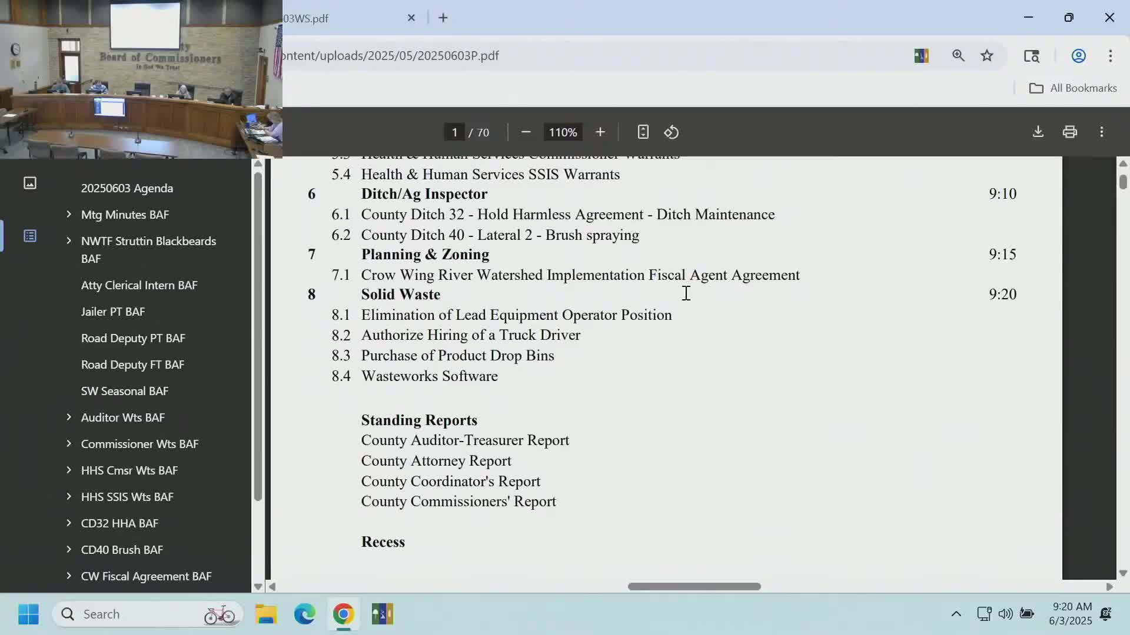The image size is (1130, 635).
Task: Bookmark this page with star icon
Action: pos(987,56)
